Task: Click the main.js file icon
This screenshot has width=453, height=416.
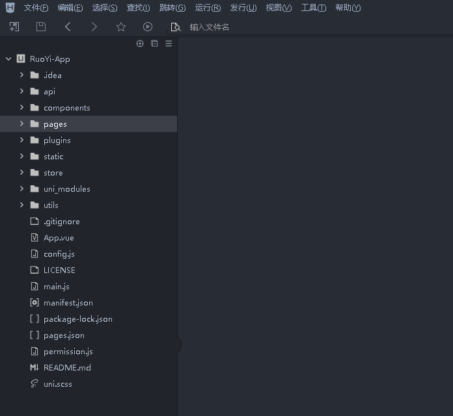Action: tap(34, 287)
